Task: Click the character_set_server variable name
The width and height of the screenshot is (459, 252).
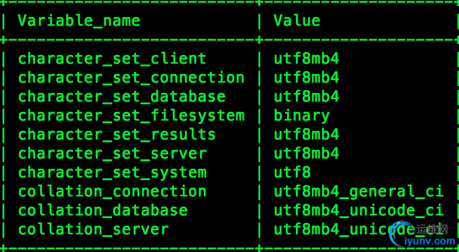Action: (112, 154)
